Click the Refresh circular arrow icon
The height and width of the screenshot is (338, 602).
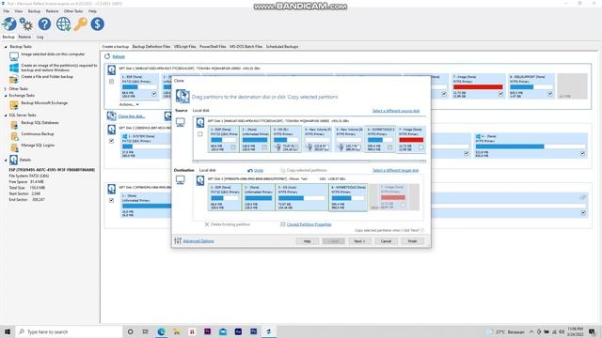pyautogui.click(x=107, y=56)
